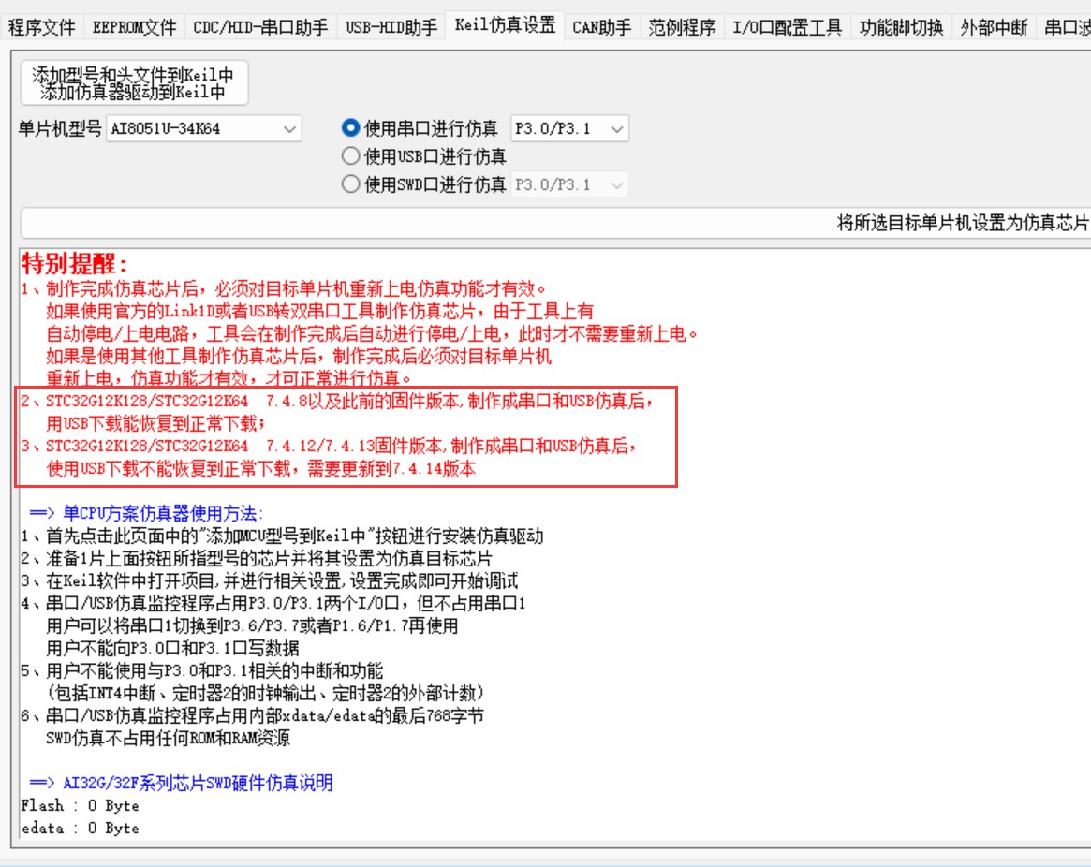Switch to the 程序文件 tab
The image size is (1091, 867).
tap(42, 27)
